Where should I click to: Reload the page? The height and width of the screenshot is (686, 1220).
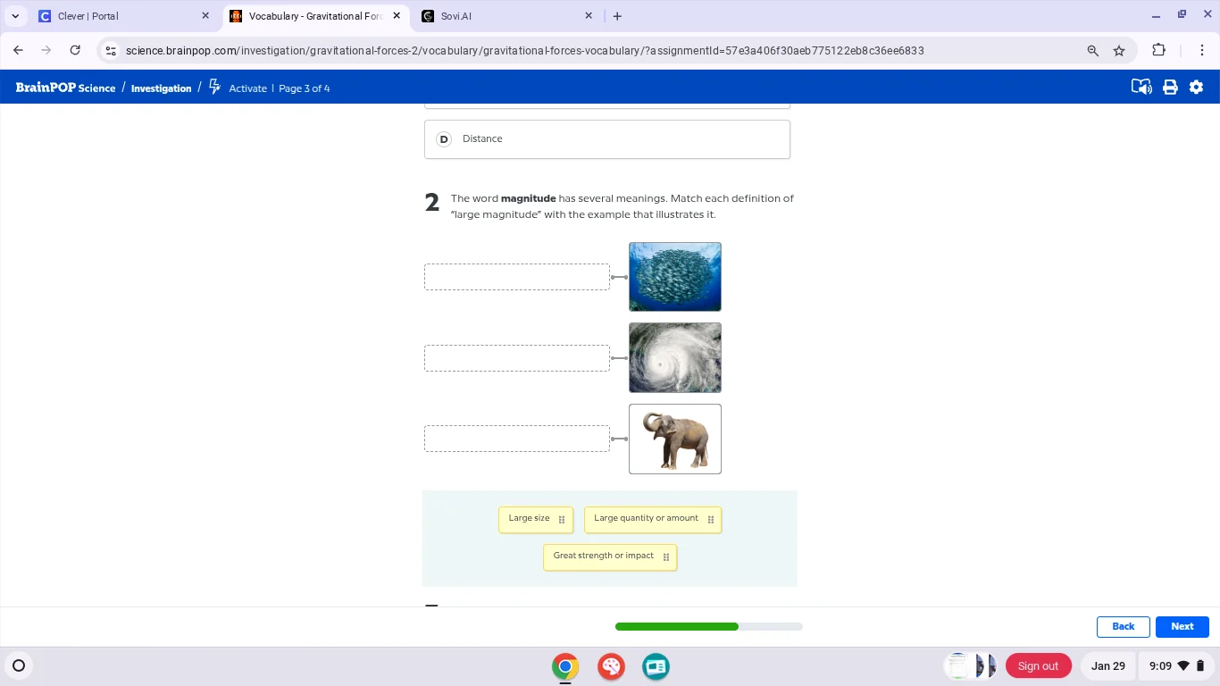pyautogui.click(x=75, y=51)
